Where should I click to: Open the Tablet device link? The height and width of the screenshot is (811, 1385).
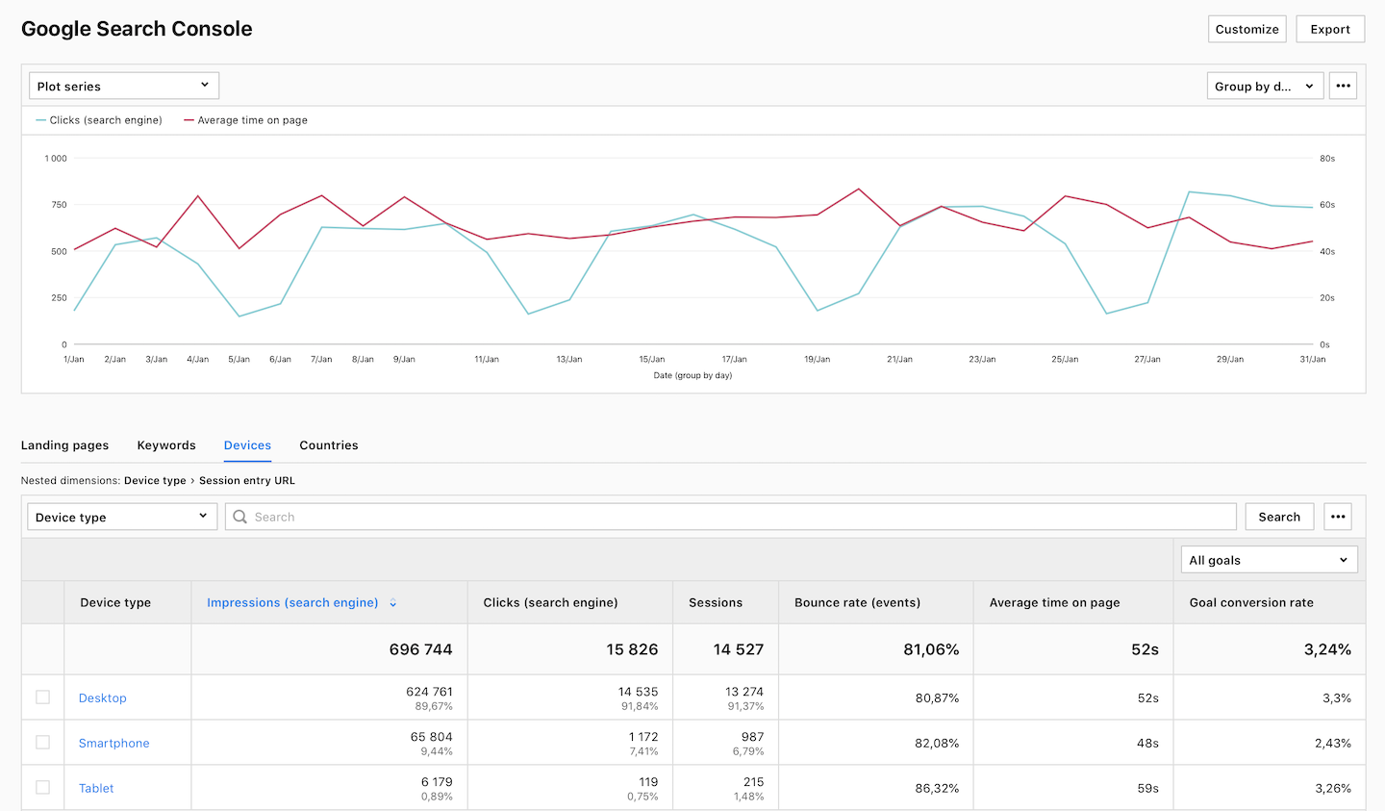tap(96, 789)
